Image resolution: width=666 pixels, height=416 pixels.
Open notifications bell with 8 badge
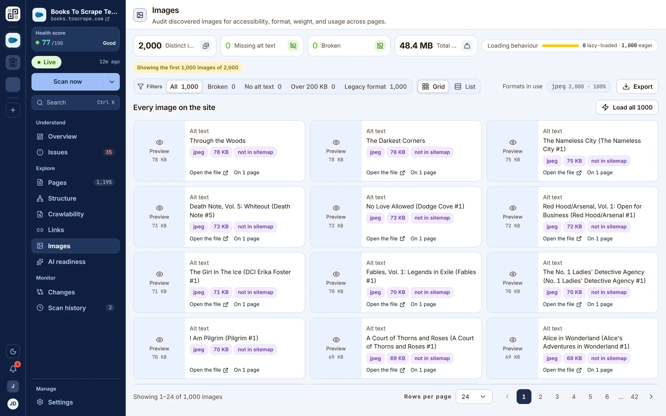point(13,369)
